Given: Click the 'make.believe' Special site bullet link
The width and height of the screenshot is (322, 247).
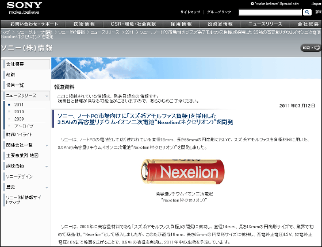Looking at the screenshot, I should 275,3.
